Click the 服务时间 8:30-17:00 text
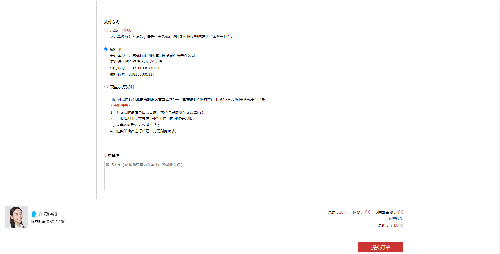 pos(48,222)
